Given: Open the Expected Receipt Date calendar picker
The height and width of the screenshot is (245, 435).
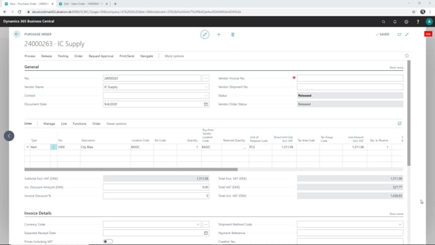Looking at the screenshot, I should pyautogui.click(x=205, y=233).
